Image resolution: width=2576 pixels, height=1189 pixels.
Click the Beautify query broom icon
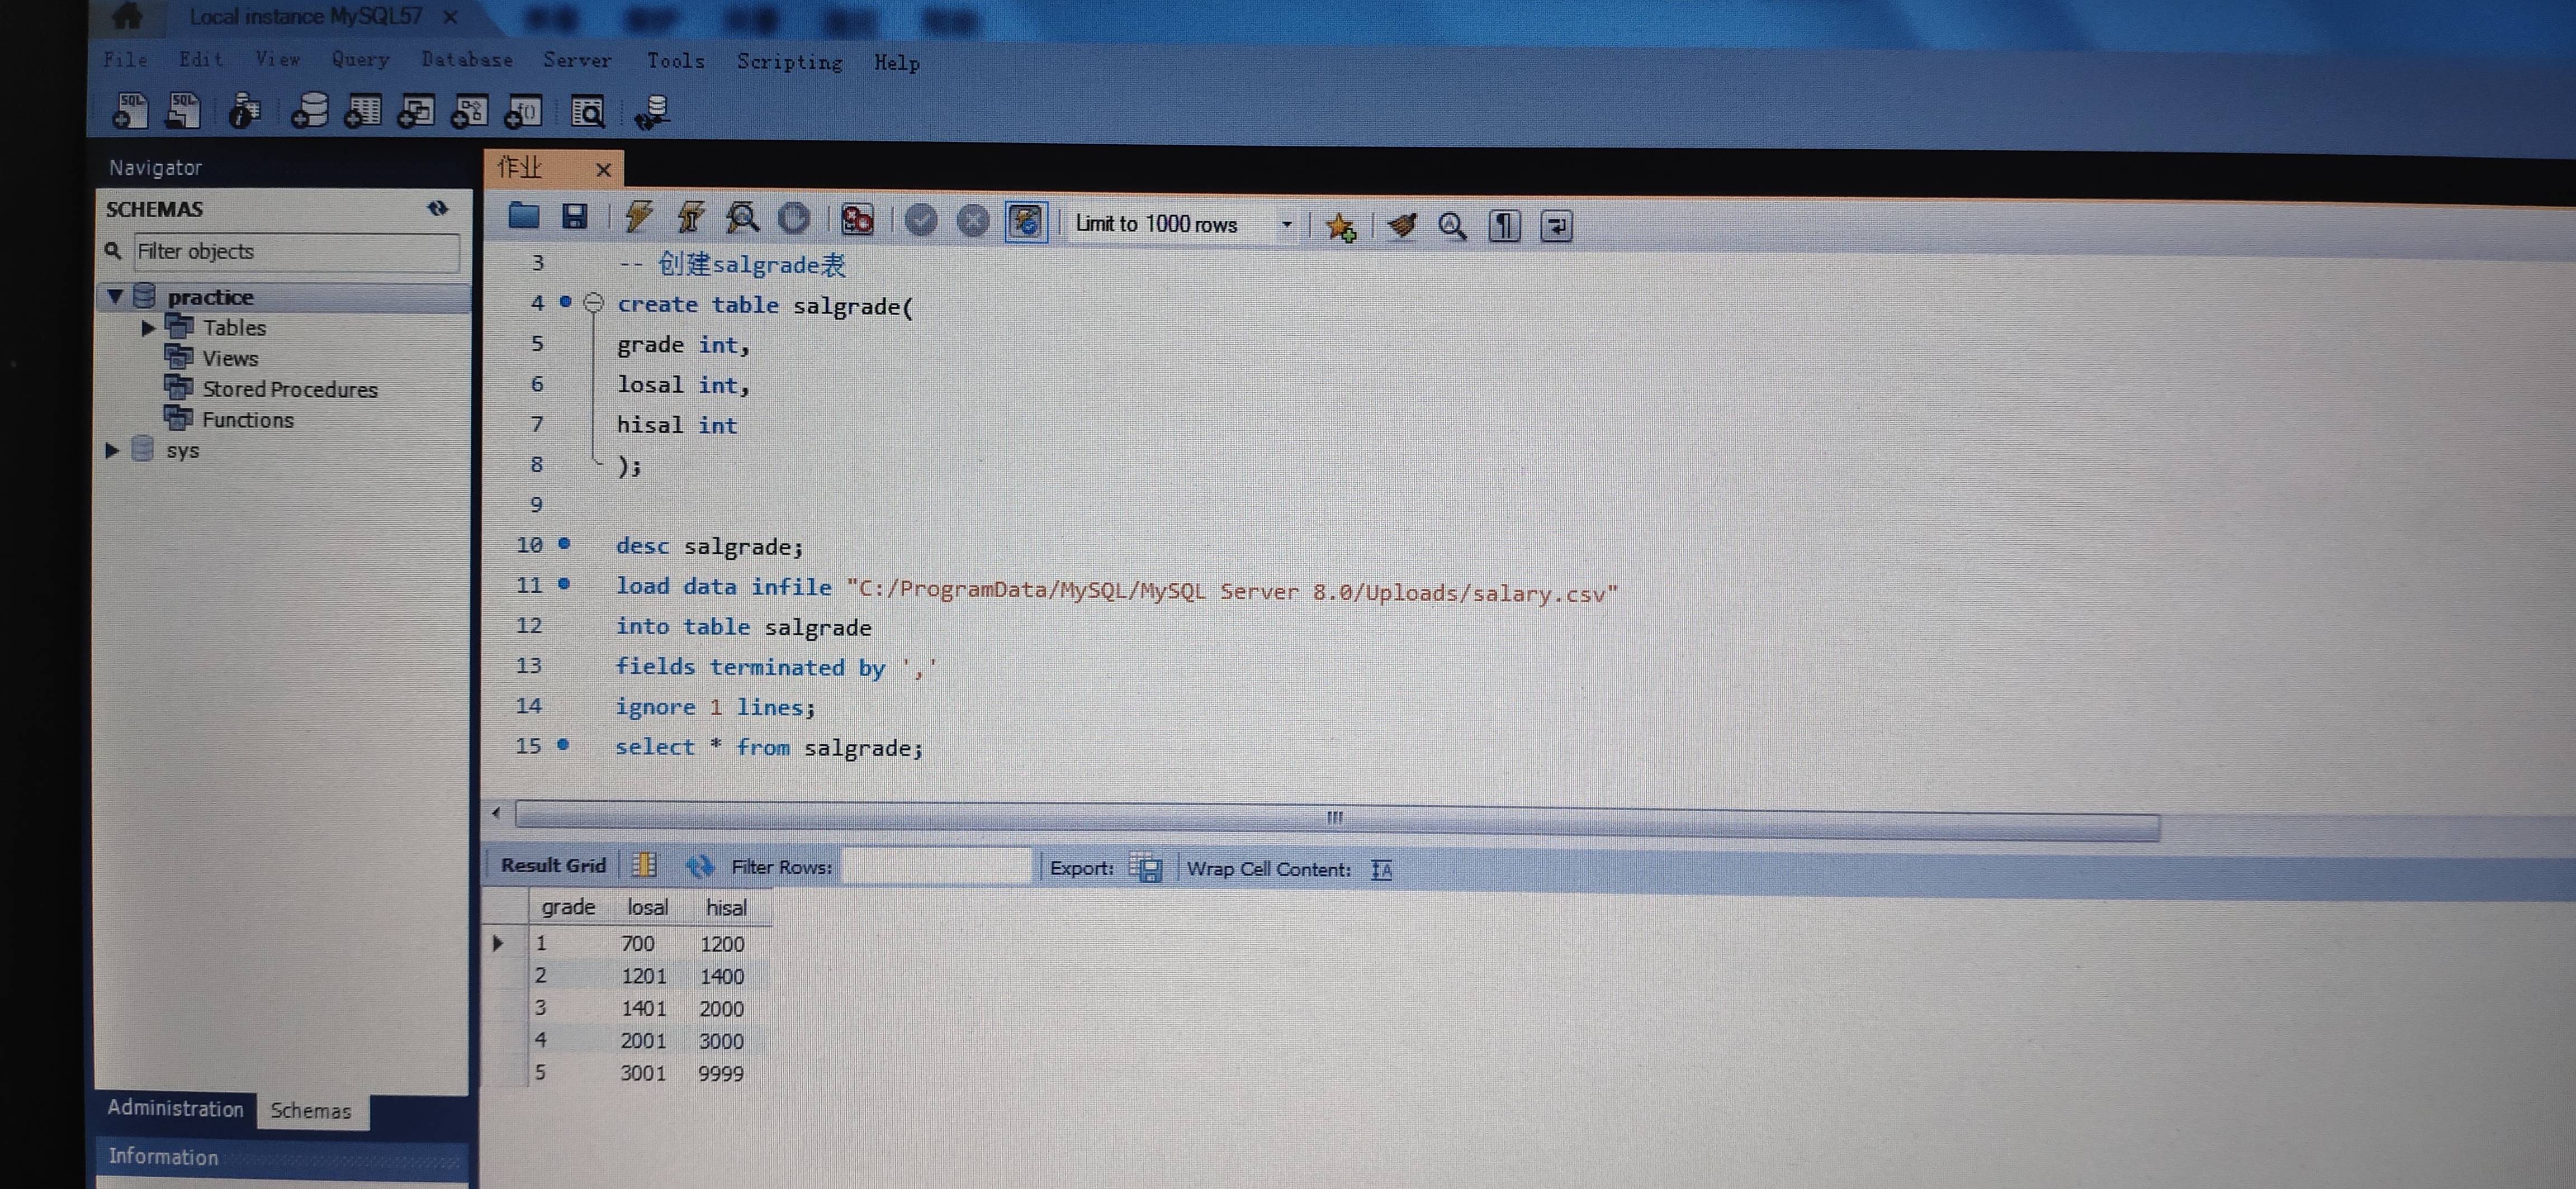[x=1402, y=226]
